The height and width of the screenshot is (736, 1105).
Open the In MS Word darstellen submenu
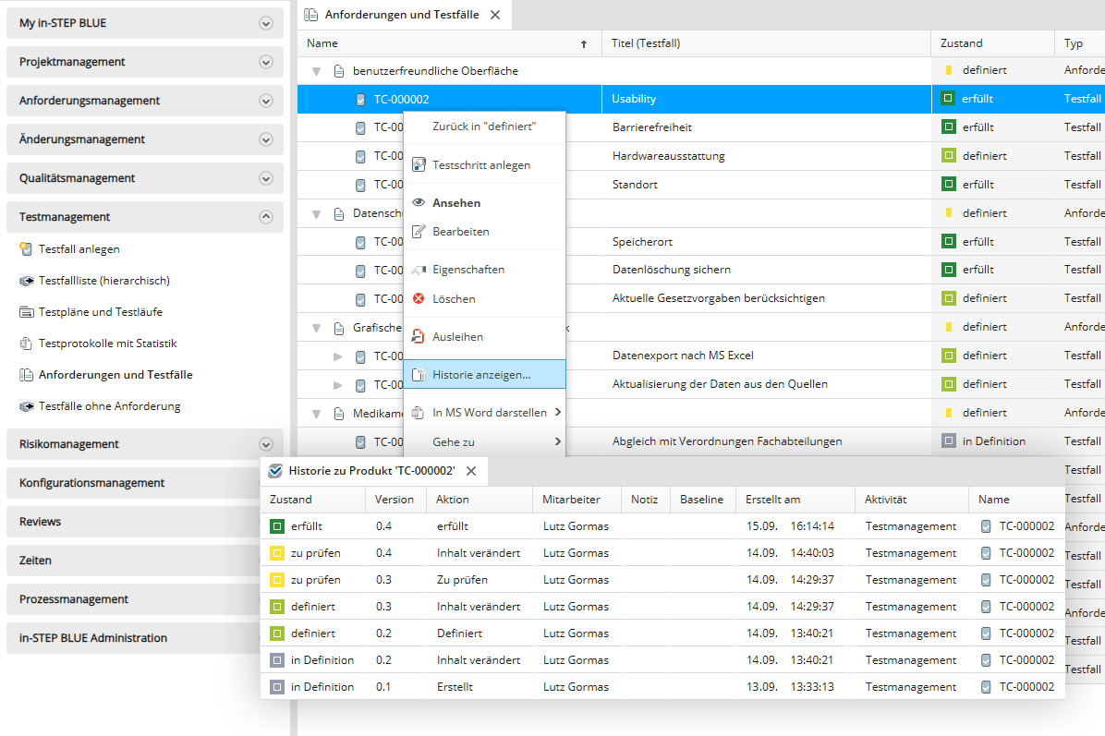pyautogui.click(x=489, y=413)
